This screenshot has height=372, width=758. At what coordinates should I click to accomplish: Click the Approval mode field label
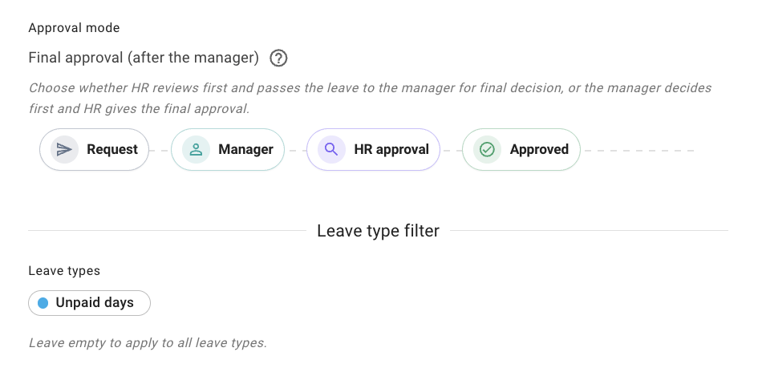coord(74,28)
